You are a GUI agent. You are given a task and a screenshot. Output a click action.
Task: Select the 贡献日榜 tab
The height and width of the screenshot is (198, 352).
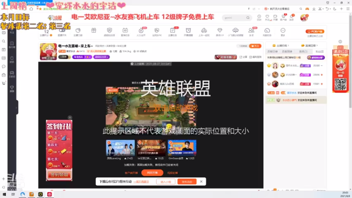pyautogui.click(x=272, y=51)
